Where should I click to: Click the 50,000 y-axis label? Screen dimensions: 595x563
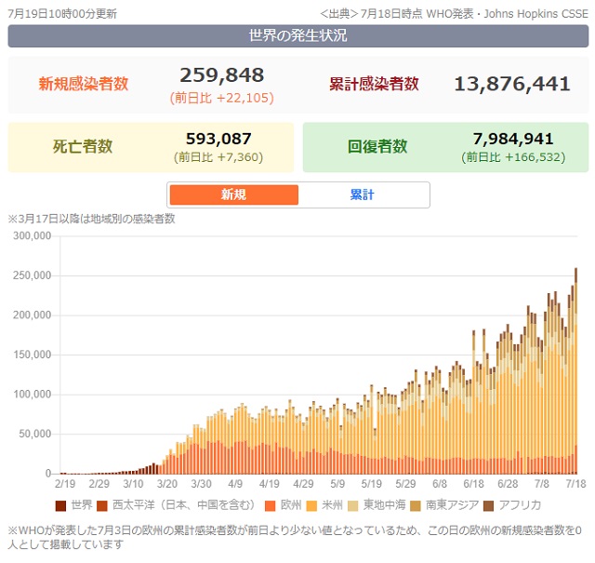(35, 434)
